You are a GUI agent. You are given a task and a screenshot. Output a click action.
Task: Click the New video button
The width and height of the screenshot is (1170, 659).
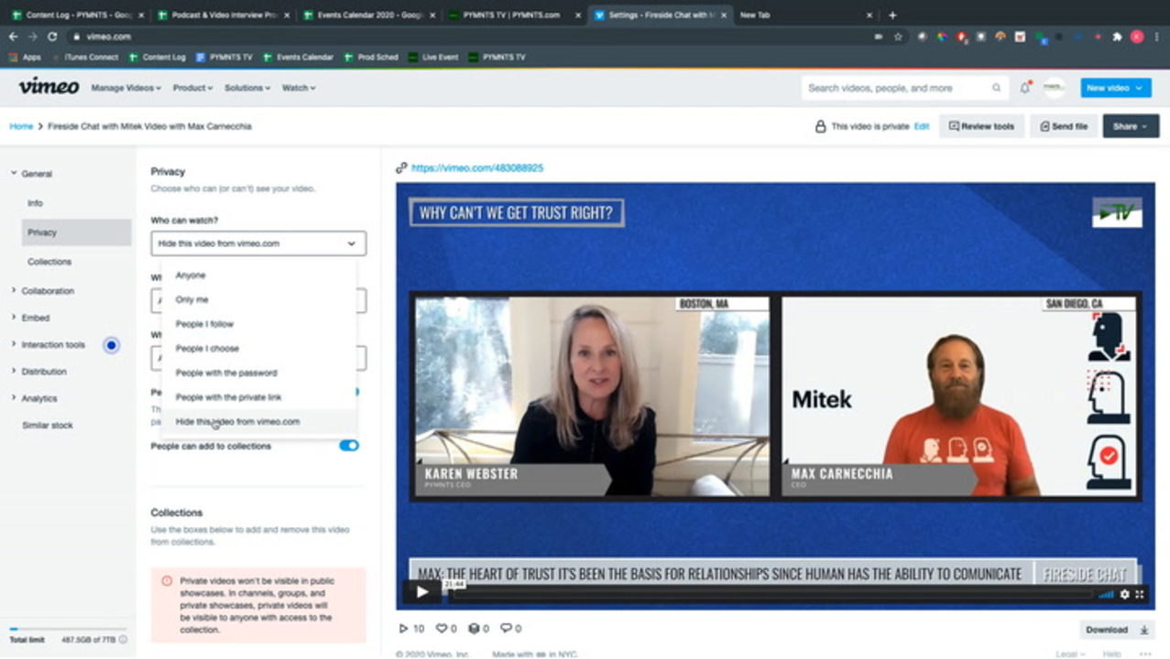tap(1115, 88)
